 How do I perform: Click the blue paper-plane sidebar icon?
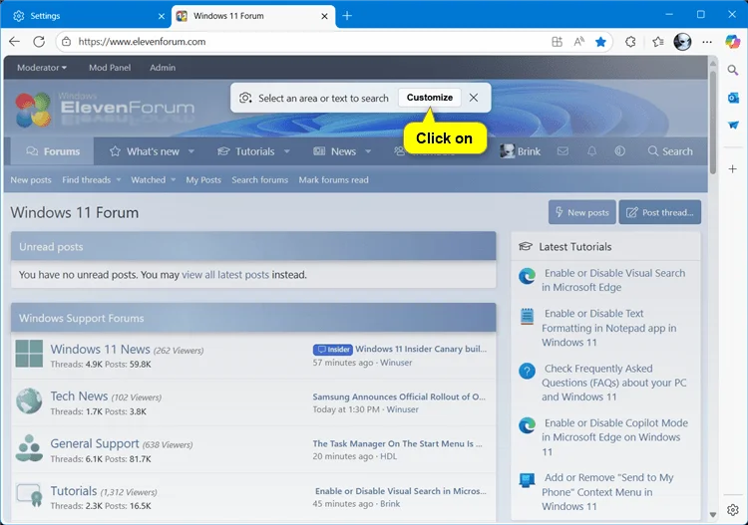[733, 125]
